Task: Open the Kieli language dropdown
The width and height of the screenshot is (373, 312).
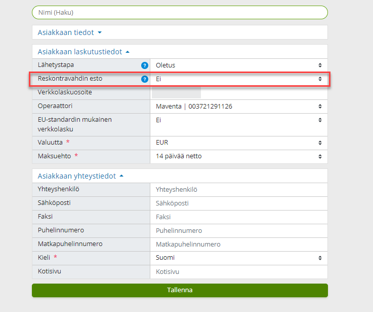Action: (x=238, y=258)
